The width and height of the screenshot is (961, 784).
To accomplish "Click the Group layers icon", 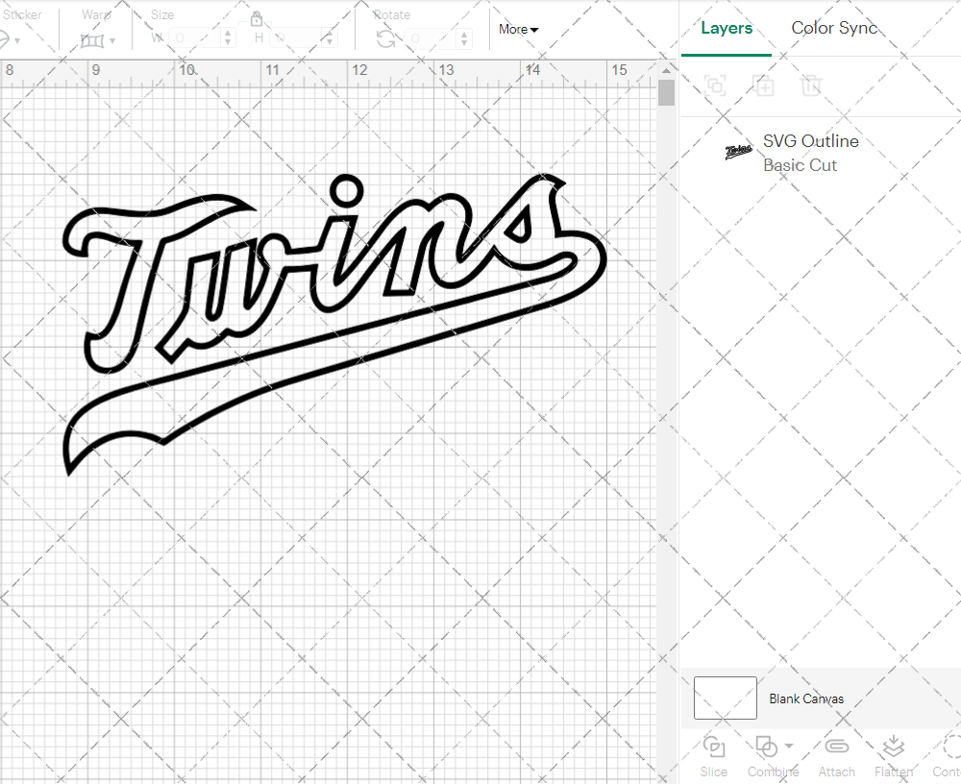I will click(715, 86).
